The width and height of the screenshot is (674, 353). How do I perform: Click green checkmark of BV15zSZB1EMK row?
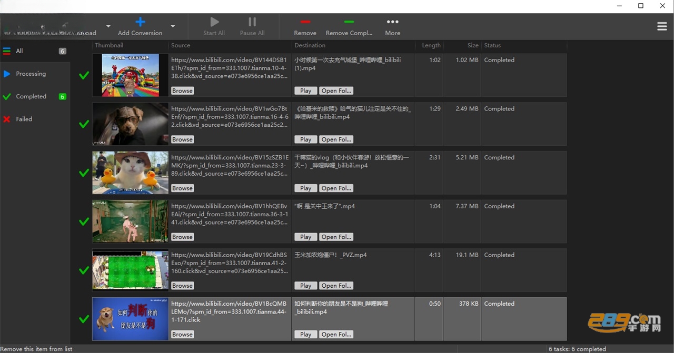click(x=84, y=173)
